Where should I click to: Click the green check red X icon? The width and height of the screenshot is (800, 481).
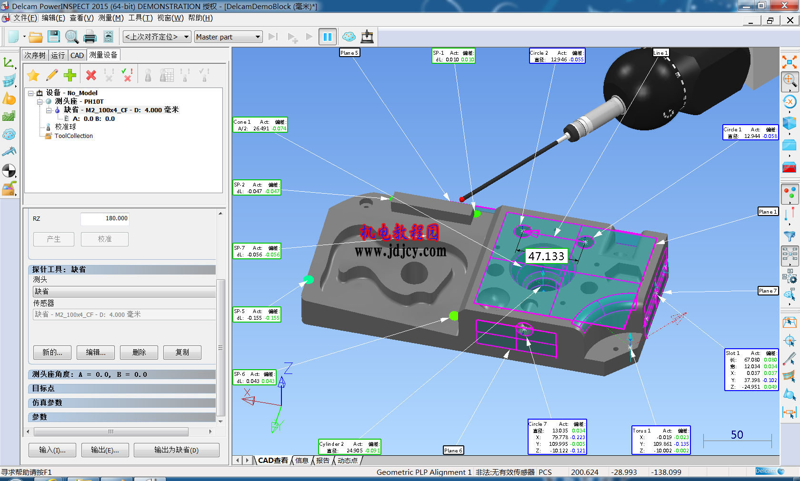127,75
